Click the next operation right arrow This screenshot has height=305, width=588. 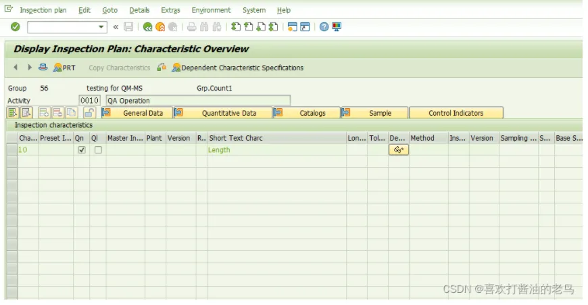(30, 68)
